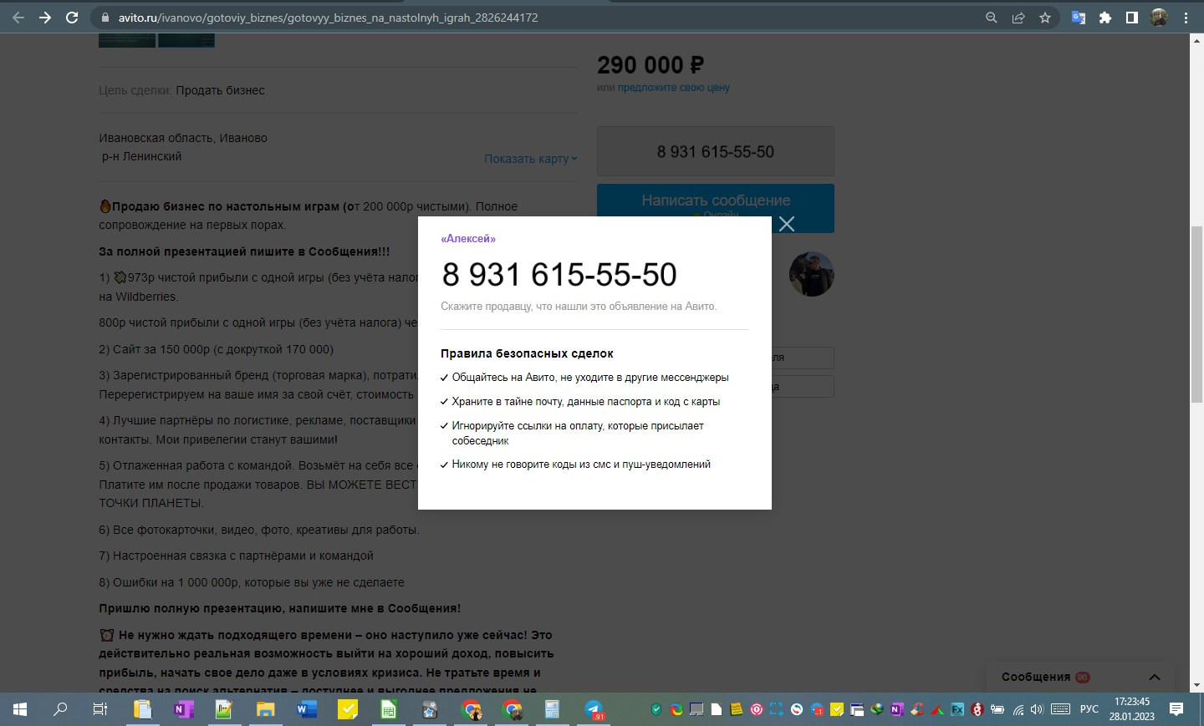Open the Windows Start menu
Image resolution: width=1204 pixels, height=726 pixels.
pos(20,709)
